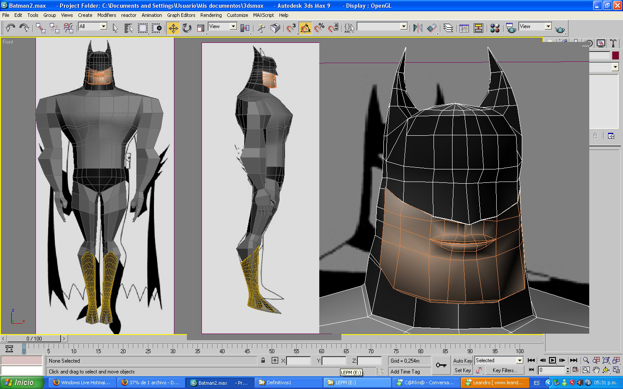
Task: Open the Layer Manager icon
Action: click(x=448, y=28)
